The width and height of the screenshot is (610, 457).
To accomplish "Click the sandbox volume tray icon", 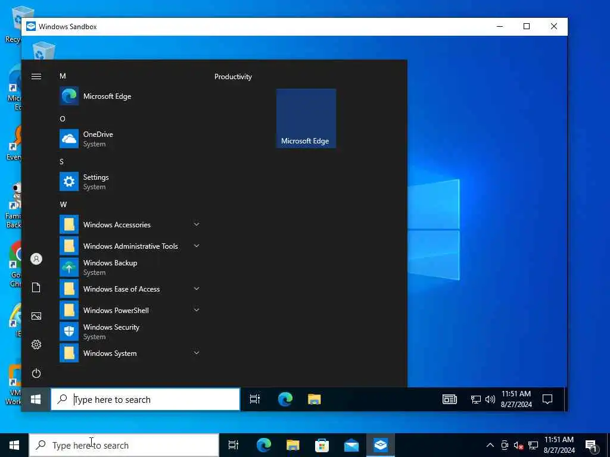I will click(490, 399).
